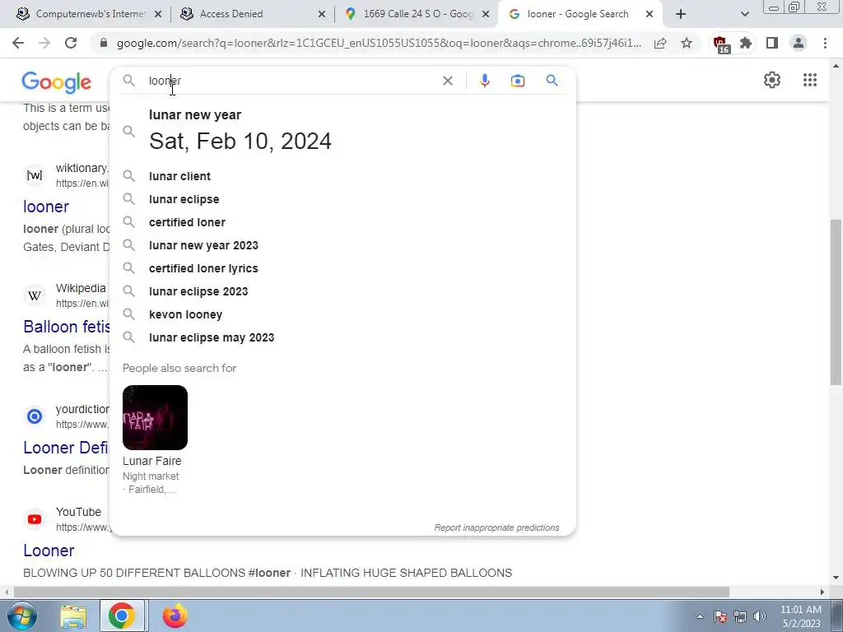The height and width of the screenshot is (632, 843).
Task: Share this page from the address bar
Action: 660,43
